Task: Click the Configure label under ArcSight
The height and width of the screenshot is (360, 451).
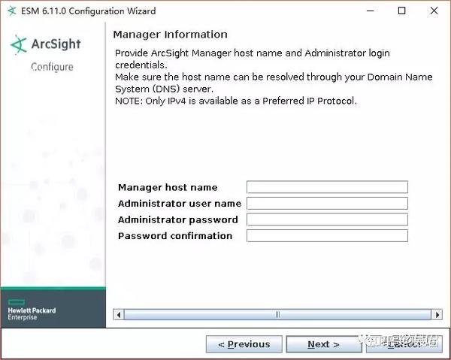Action: click(52, 67)
